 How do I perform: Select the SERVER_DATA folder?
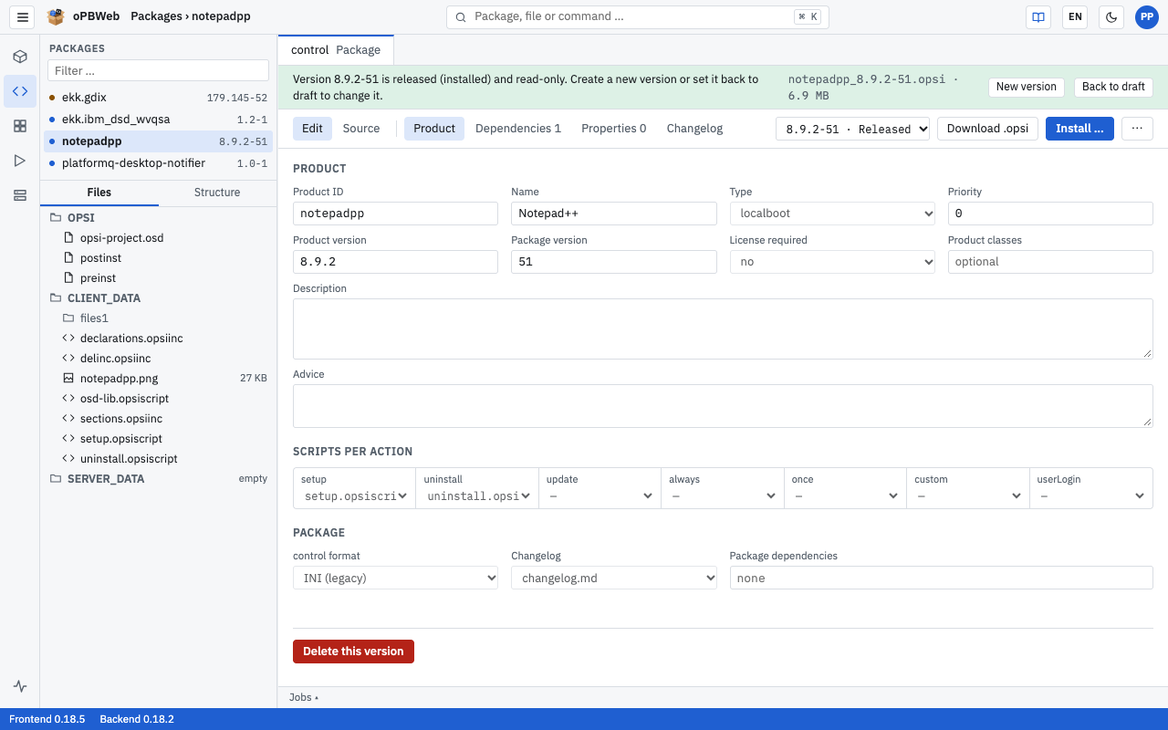point(158,479)
